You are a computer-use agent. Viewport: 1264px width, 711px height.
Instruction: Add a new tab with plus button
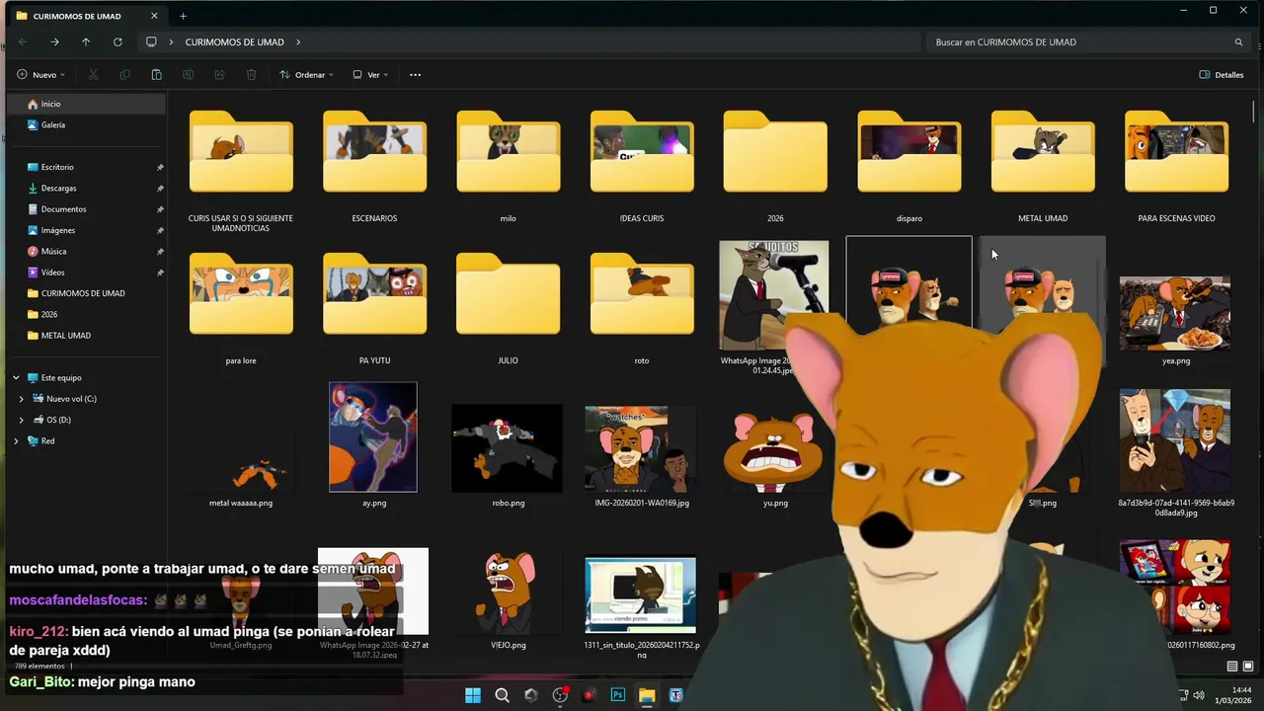click(183, 16)
